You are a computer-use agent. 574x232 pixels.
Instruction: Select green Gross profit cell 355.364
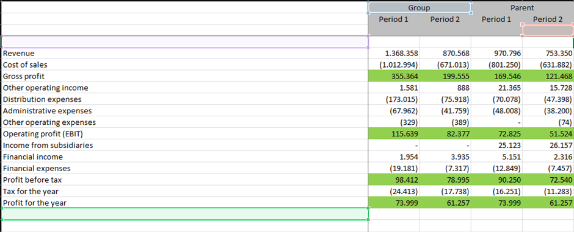(394, 76)
